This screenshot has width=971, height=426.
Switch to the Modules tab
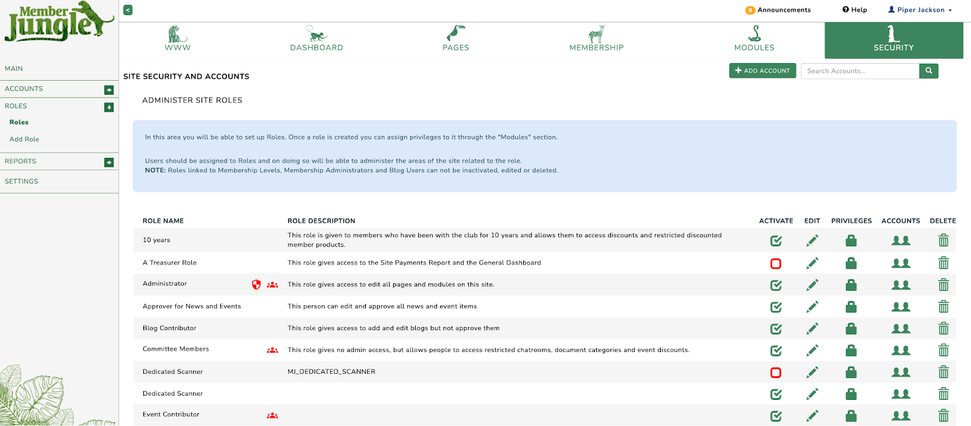754,39
